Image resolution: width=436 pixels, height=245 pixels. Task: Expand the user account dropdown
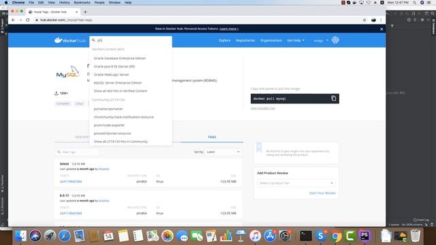(x=321, y=41)
